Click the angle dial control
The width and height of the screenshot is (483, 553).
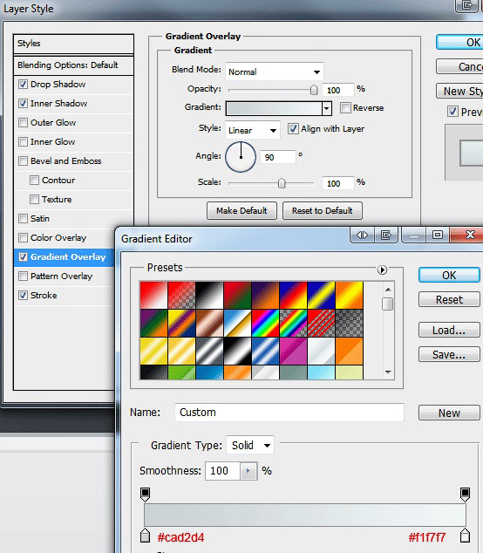241,157
